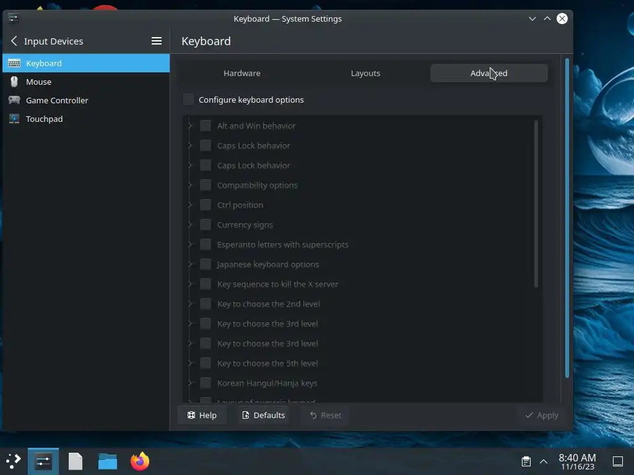634x475 pixels.
Task: Click Input Devices header label
Action: [53, 41]
